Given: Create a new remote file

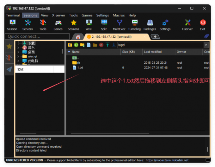Looking at the screenshot, I should [89, 45].
